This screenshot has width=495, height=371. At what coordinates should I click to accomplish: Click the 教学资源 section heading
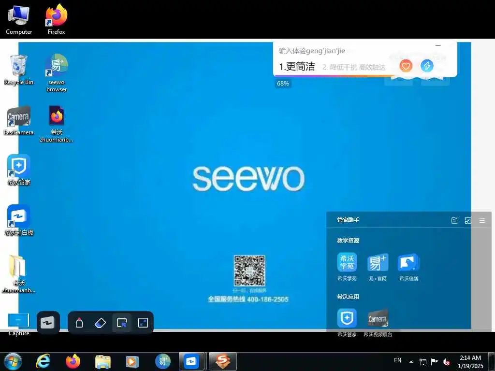click(x=348, y=241)
